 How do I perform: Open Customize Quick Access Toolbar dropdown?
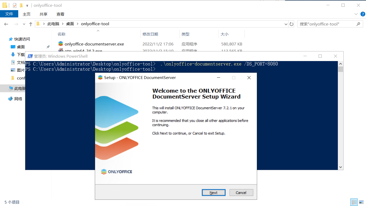pos(27,5)
